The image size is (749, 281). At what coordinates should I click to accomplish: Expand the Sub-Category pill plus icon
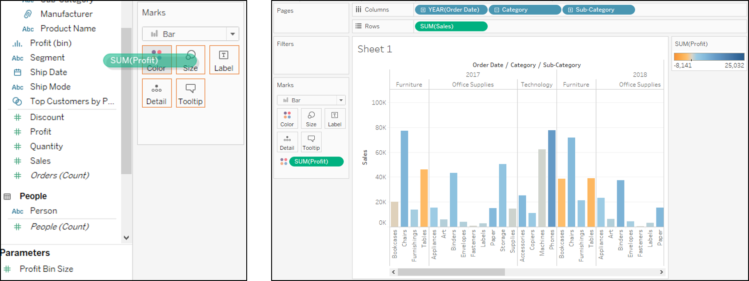click(570, 10)
